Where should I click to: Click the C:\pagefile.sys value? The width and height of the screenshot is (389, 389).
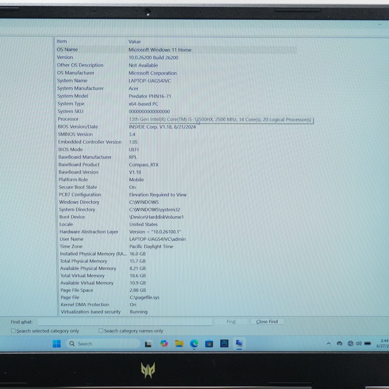[145, 297]
